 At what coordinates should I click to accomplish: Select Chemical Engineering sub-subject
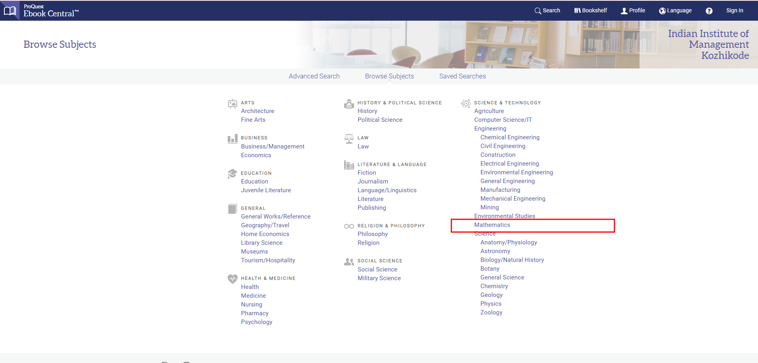coord(510,137)
